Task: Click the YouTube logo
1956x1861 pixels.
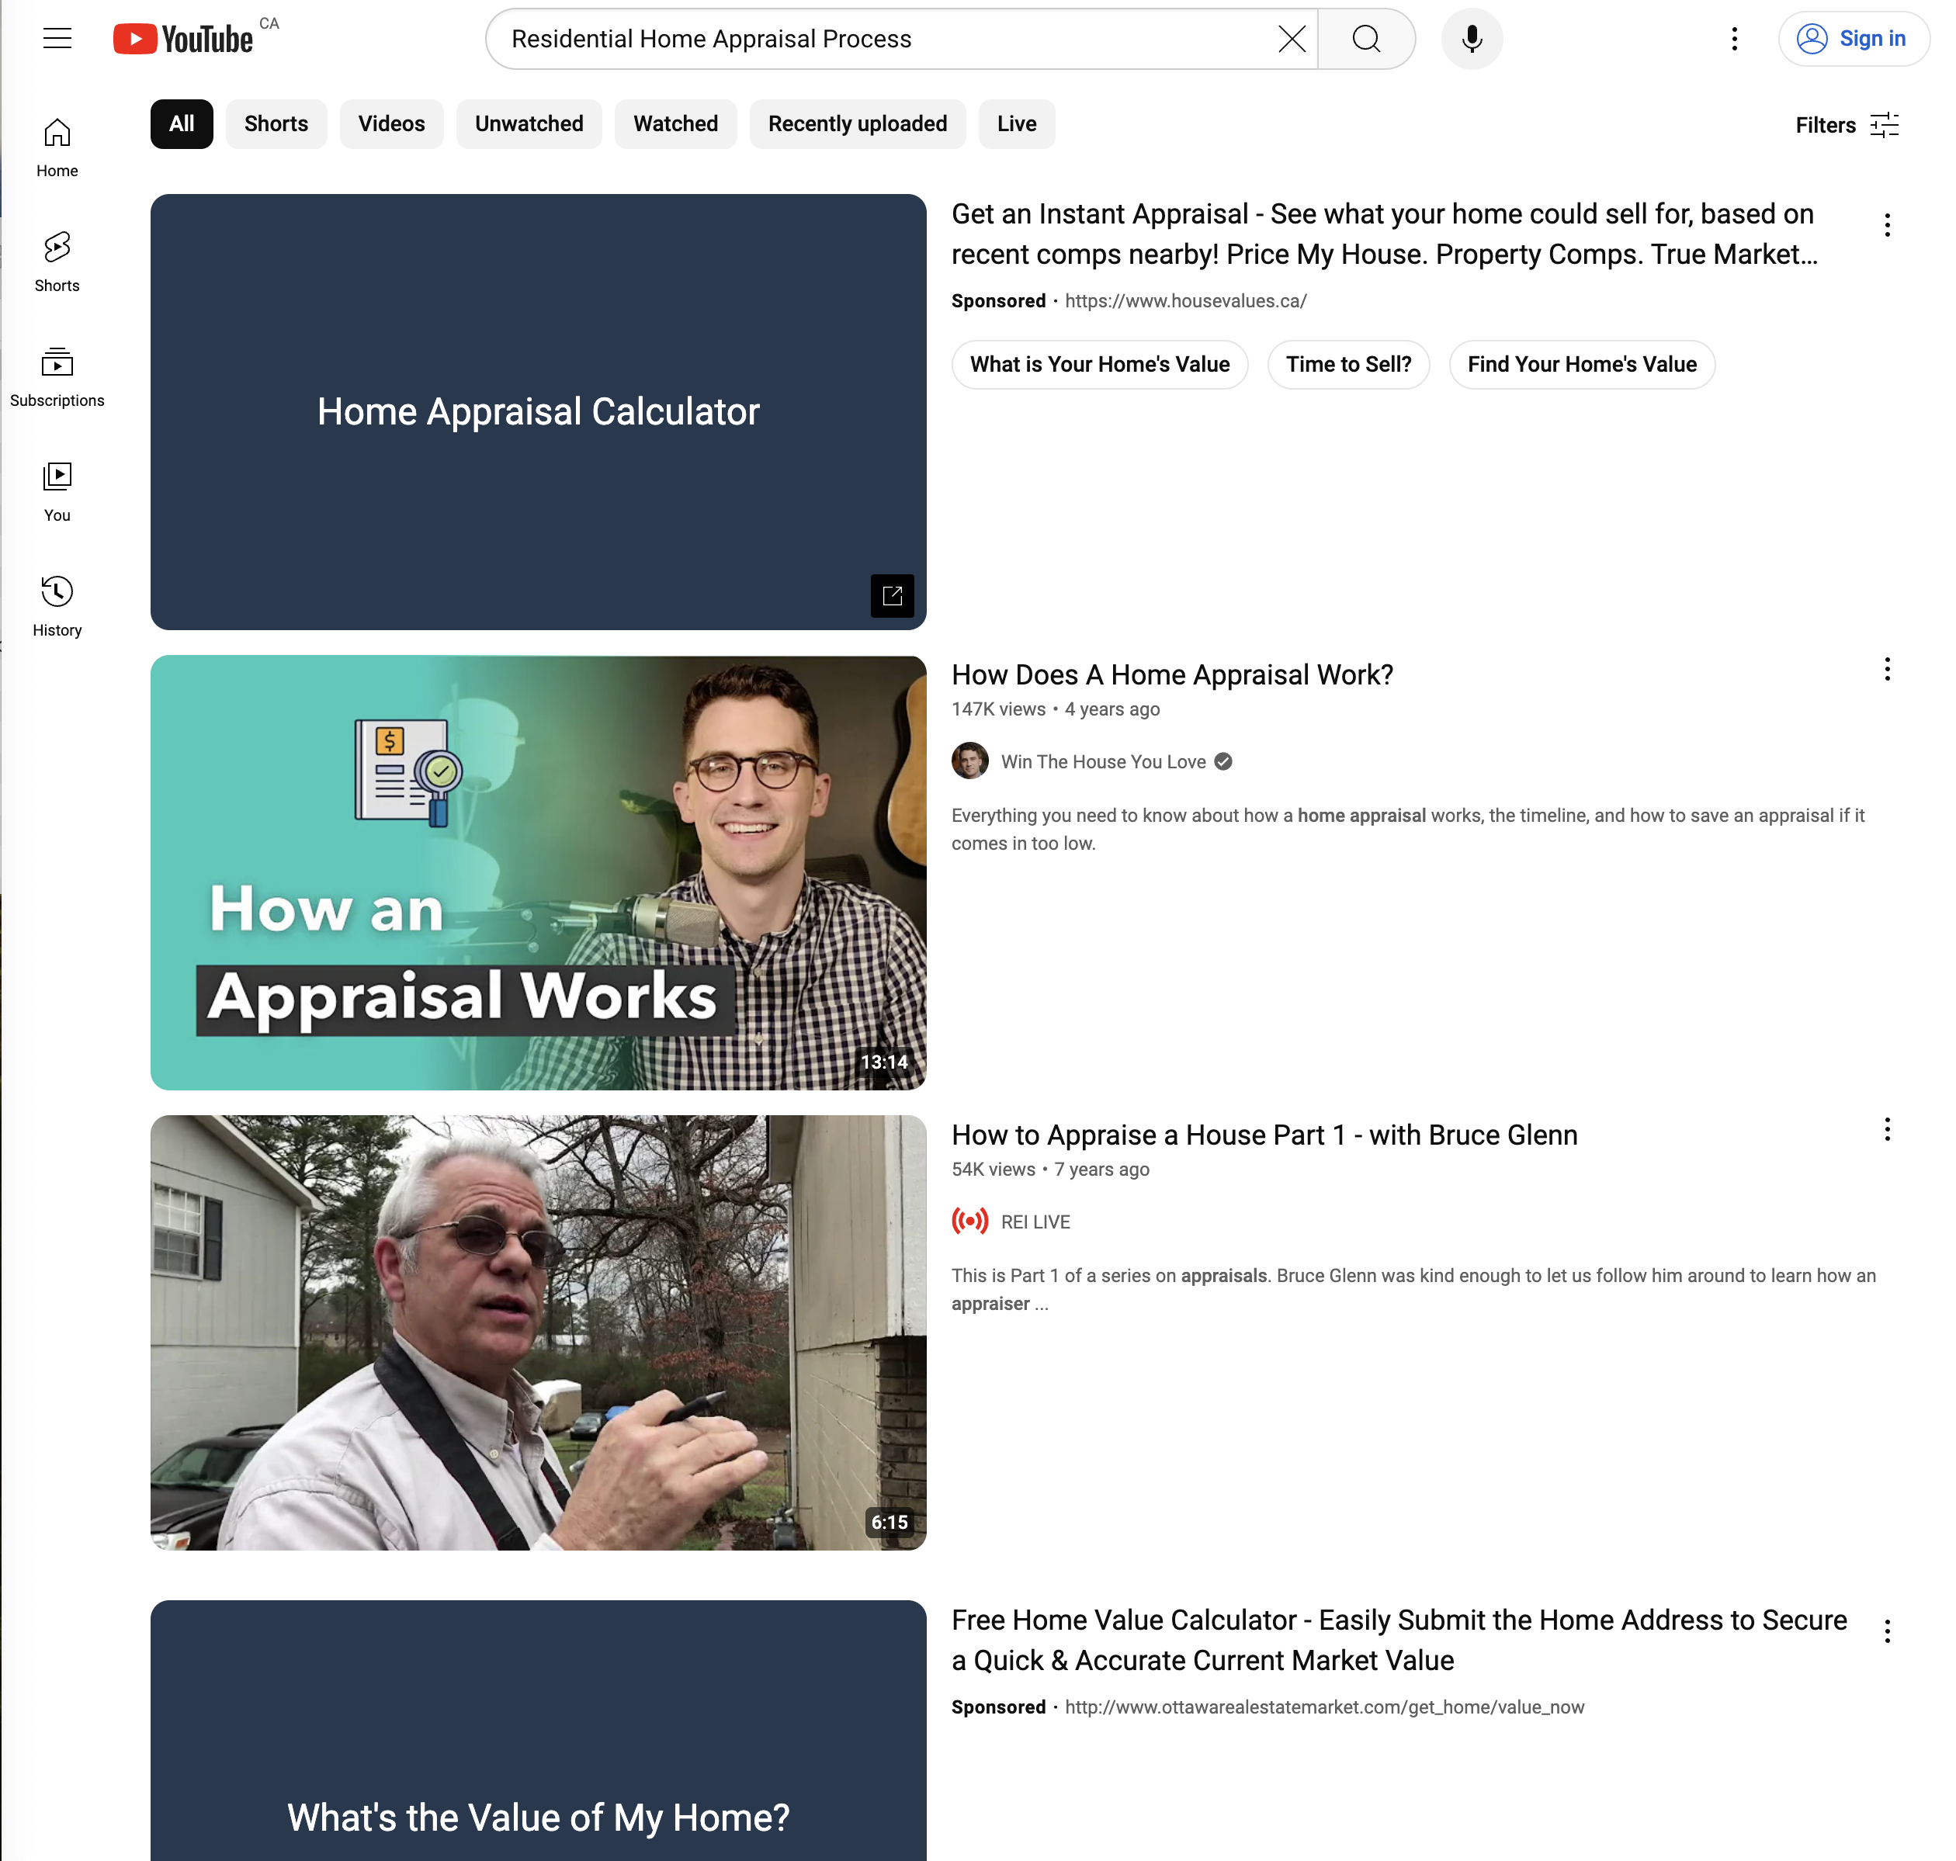Action: [x=184, y=39]
